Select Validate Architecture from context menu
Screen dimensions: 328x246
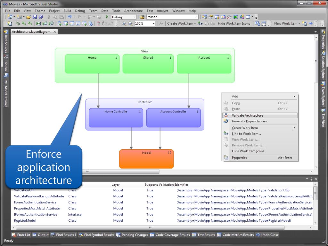[247, 115]
